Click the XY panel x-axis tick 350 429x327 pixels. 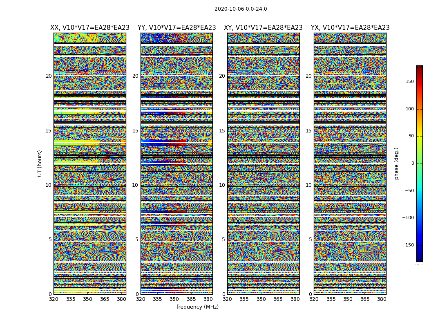tap(261, 299)
